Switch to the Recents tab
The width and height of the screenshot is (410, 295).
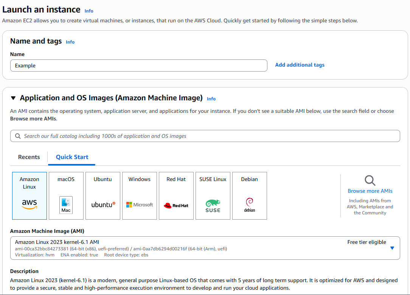pyautogui.click(x=29, y=157)
